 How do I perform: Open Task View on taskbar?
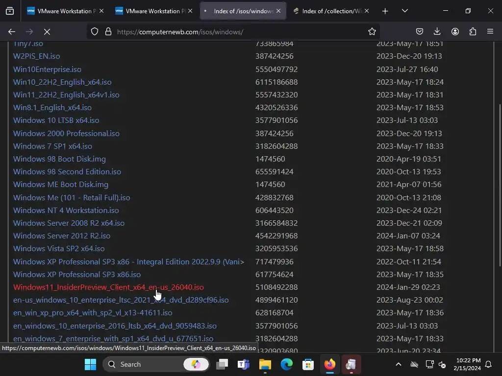point(222,364)
